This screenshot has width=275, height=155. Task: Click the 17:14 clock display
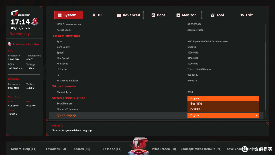tap(20, 22)
